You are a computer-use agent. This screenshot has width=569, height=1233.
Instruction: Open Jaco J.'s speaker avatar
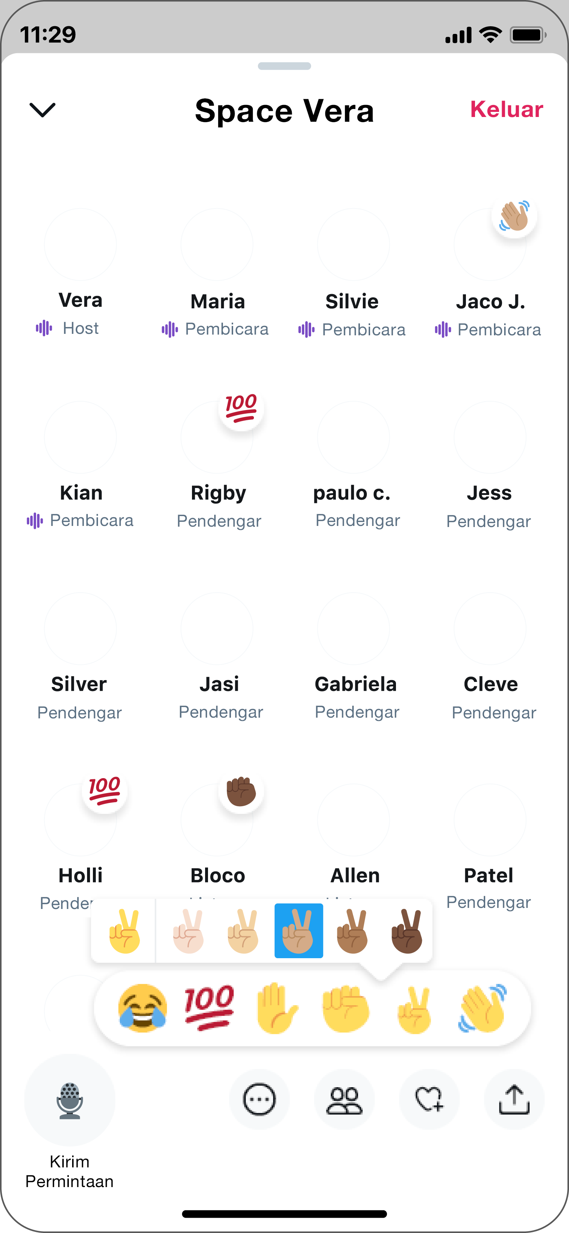tap(490, 244)
